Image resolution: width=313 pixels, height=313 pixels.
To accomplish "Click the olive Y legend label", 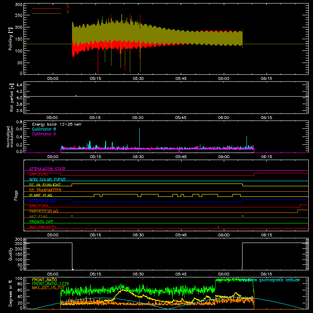I will click(x=68, y=12).
